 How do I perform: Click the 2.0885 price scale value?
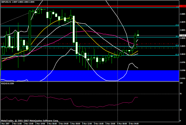[183, 14]
